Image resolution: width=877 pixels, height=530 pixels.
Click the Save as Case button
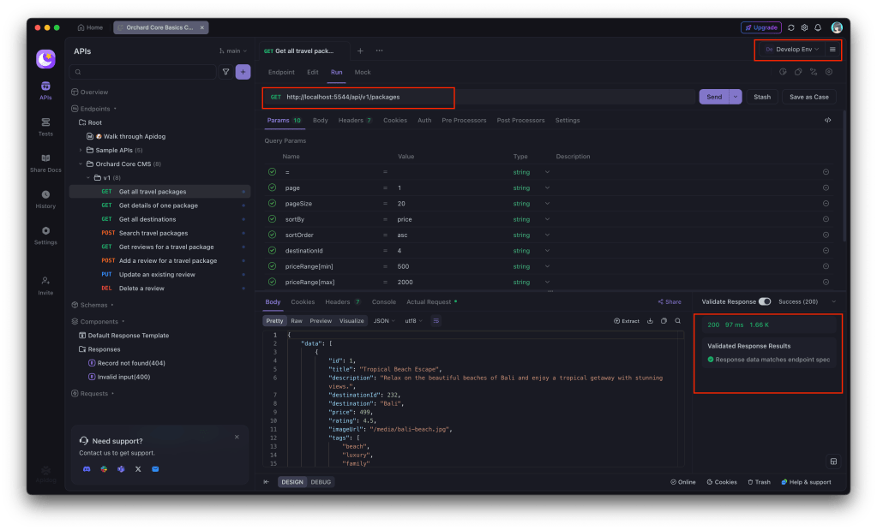pos(808,97)
